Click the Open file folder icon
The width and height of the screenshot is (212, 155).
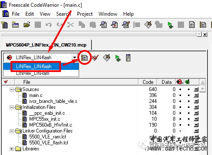27,25
